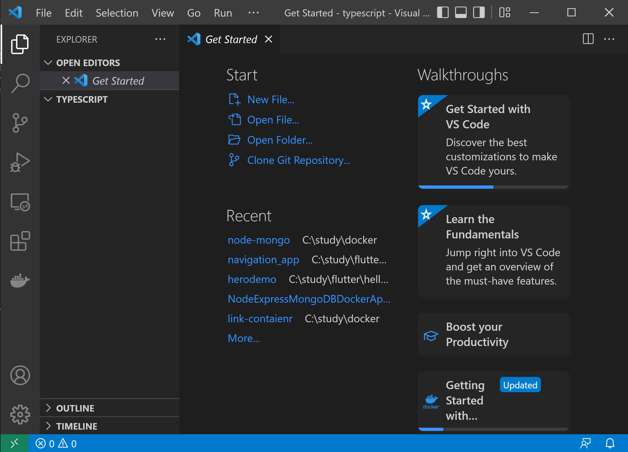Click Get Started with VS Code progress bar

coord(493,187)
